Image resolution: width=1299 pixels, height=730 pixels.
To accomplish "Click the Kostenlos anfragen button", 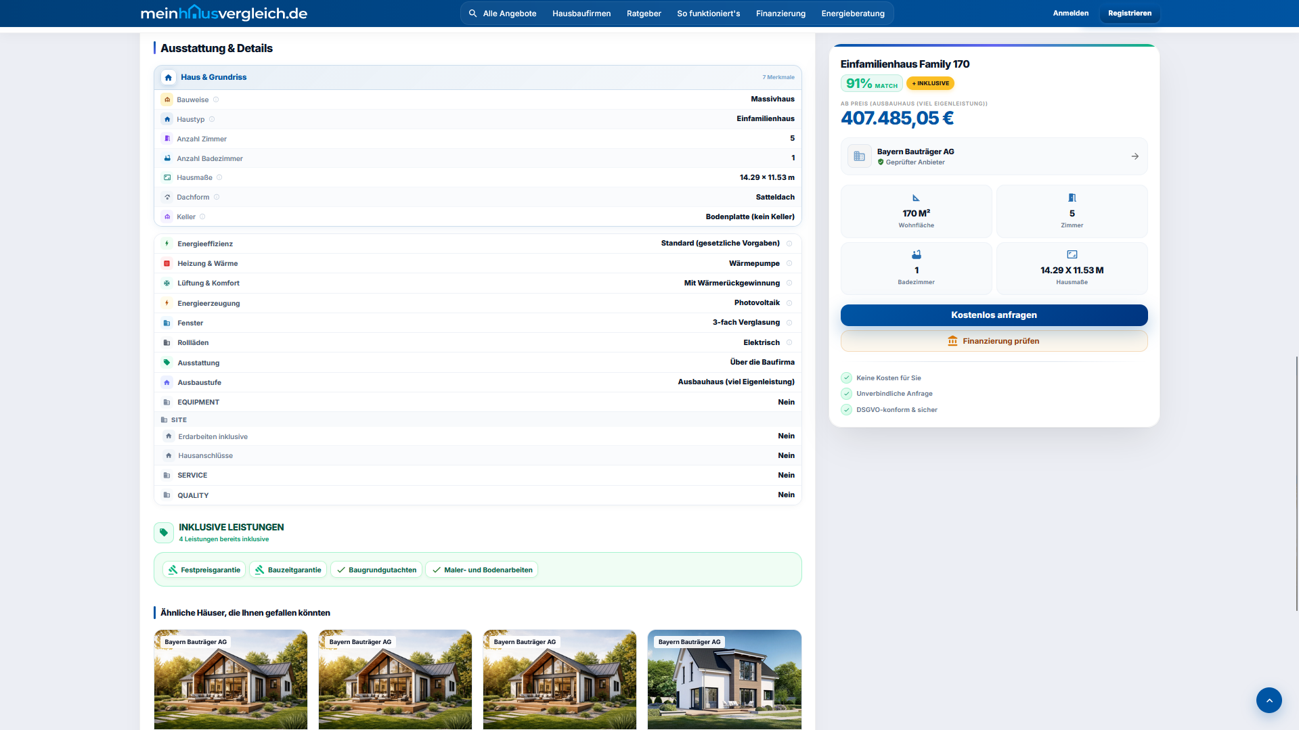I will point(993,315).
